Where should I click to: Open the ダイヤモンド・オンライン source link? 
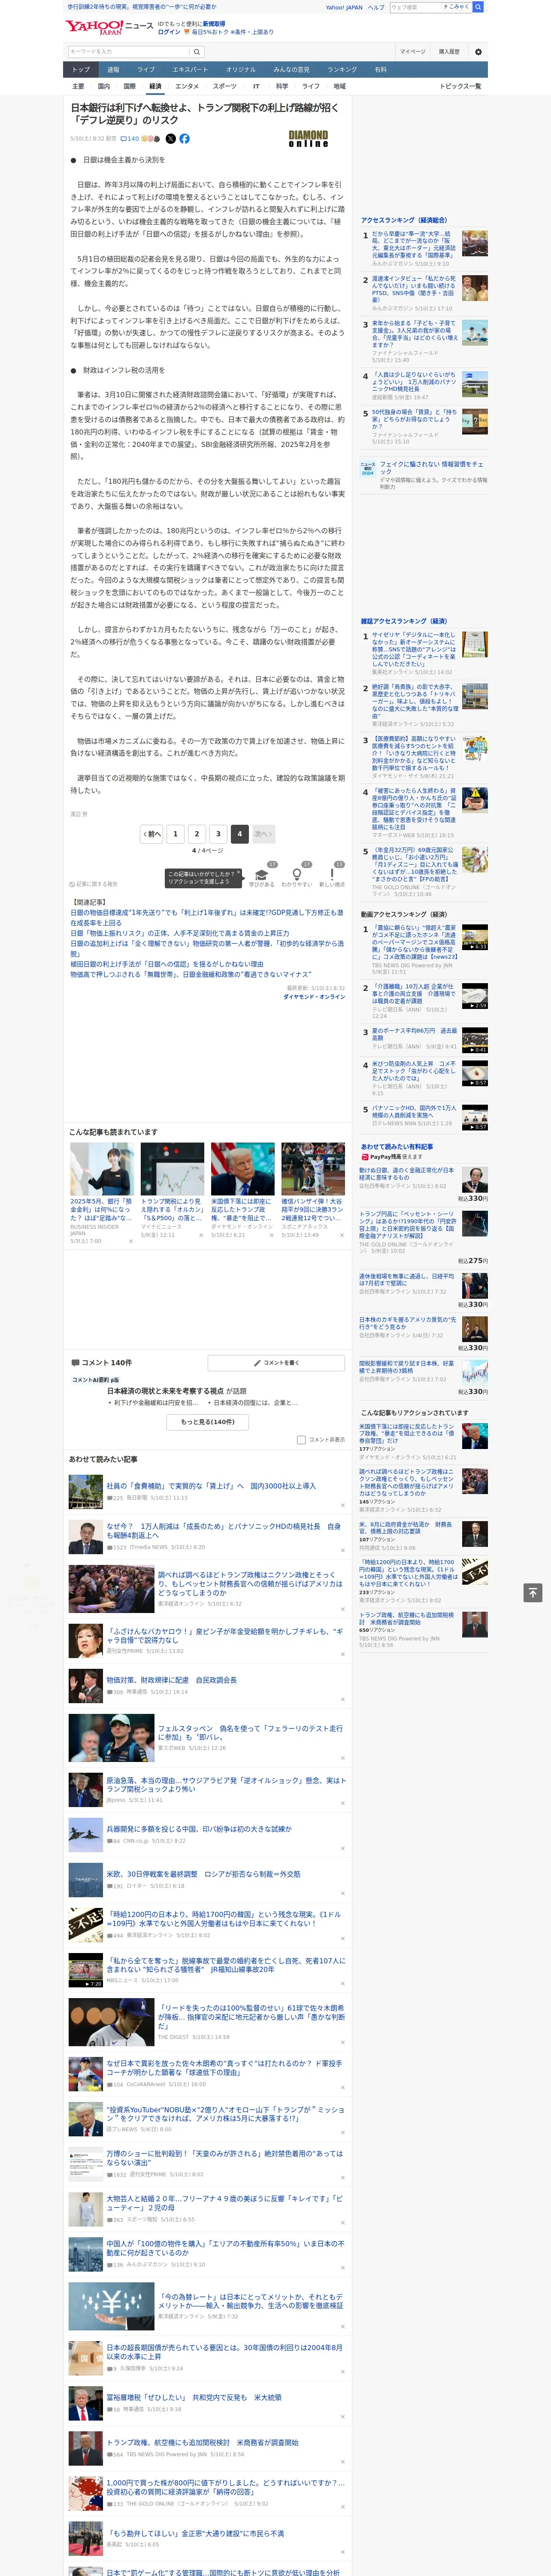pyautogui.click(x=314, y=997)
